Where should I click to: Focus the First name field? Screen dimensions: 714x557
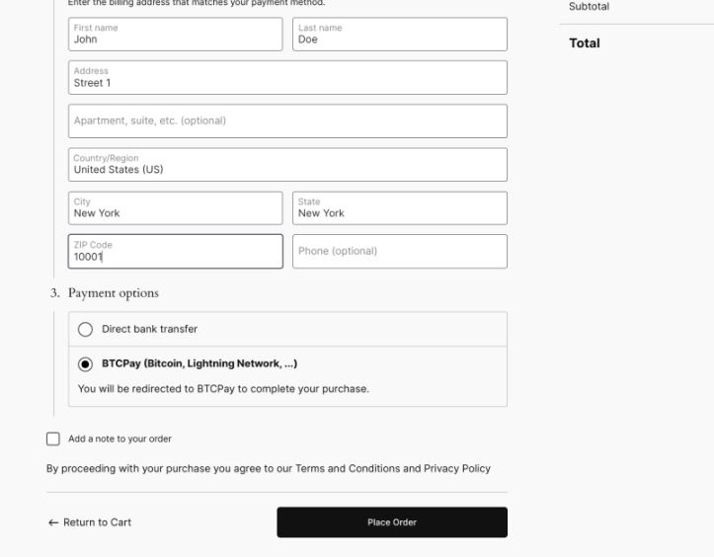(176, 35)
